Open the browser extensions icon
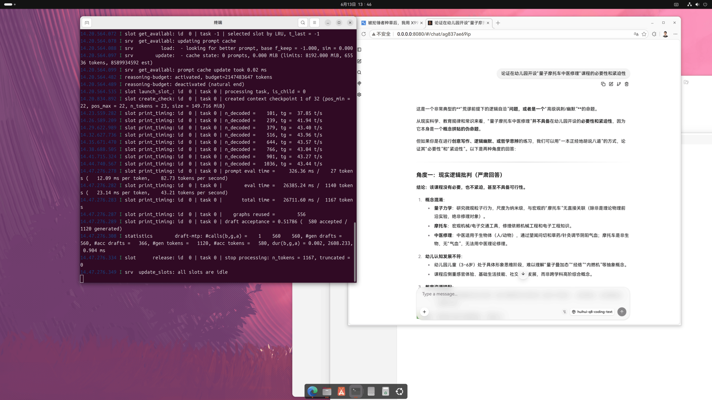 click(x=654, y=34)
